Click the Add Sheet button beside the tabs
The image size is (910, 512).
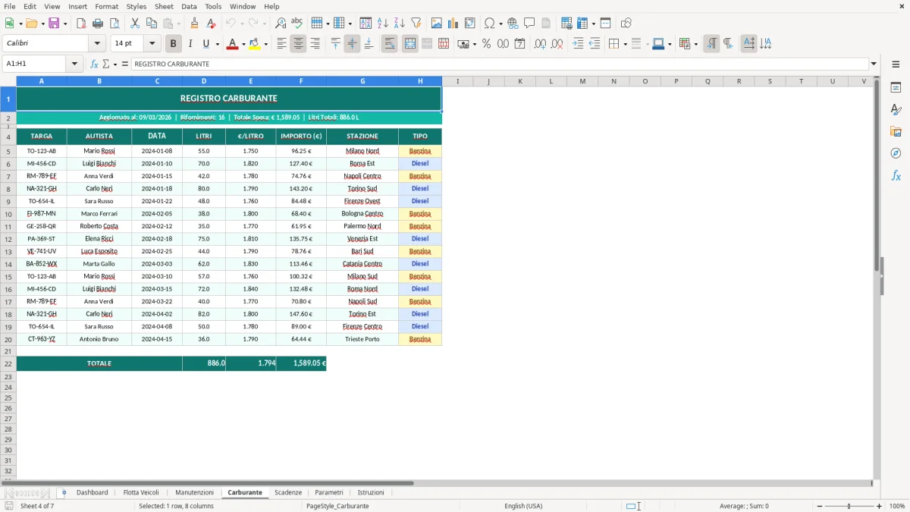(64, 493)
